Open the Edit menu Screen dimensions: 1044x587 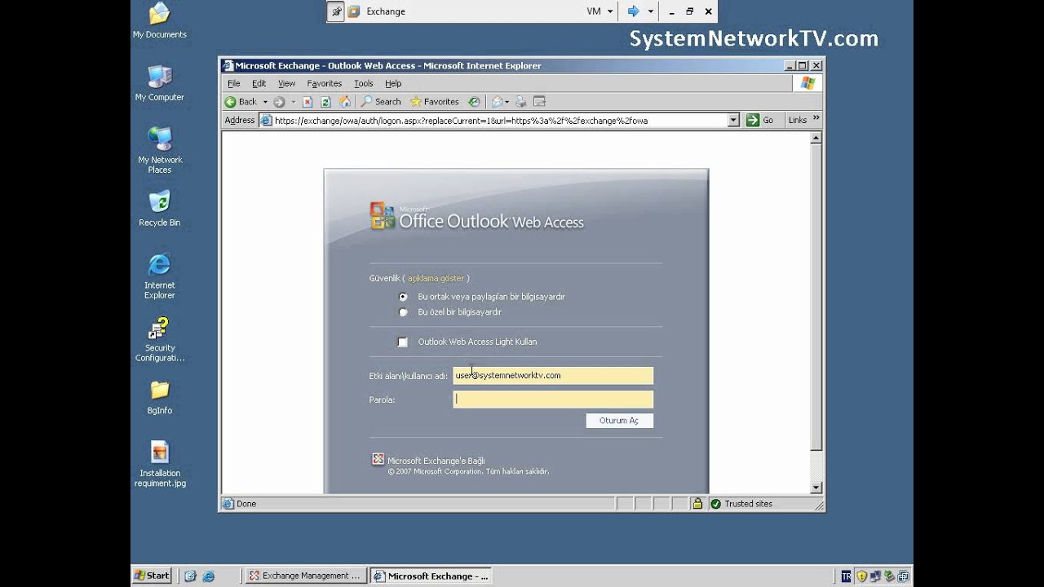(259, 84)
